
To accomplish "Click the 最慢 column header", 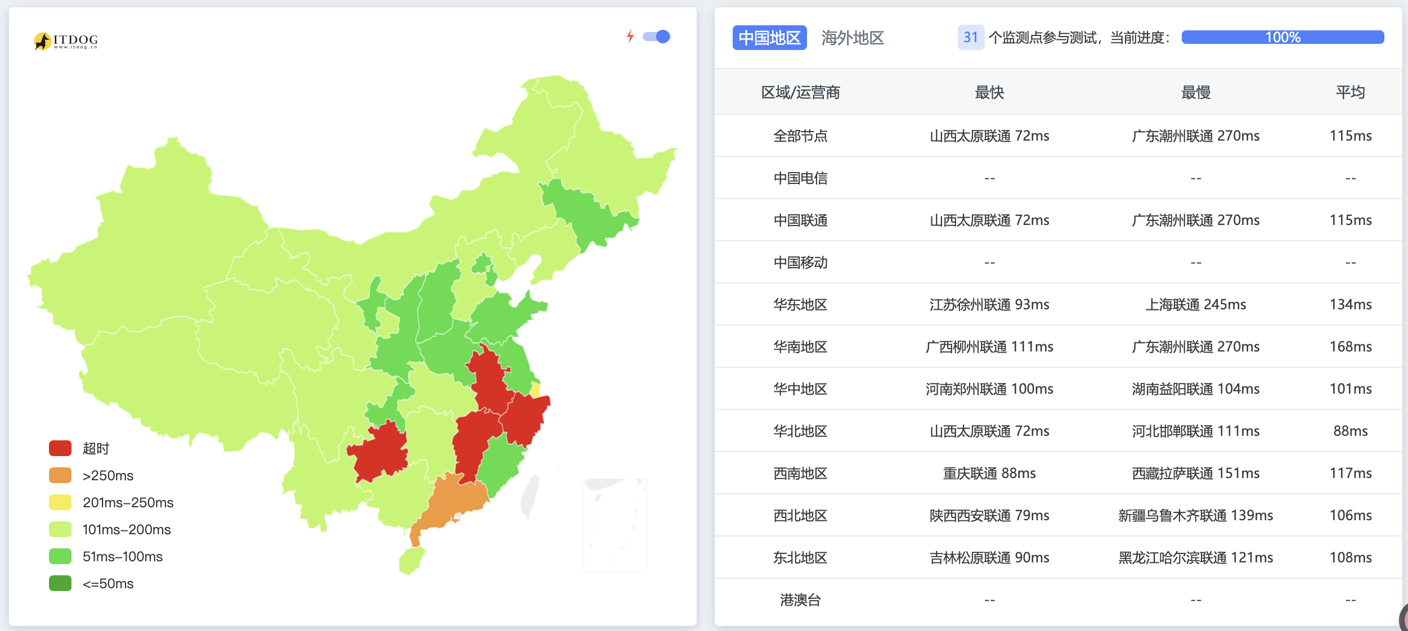I will 1196,92.
